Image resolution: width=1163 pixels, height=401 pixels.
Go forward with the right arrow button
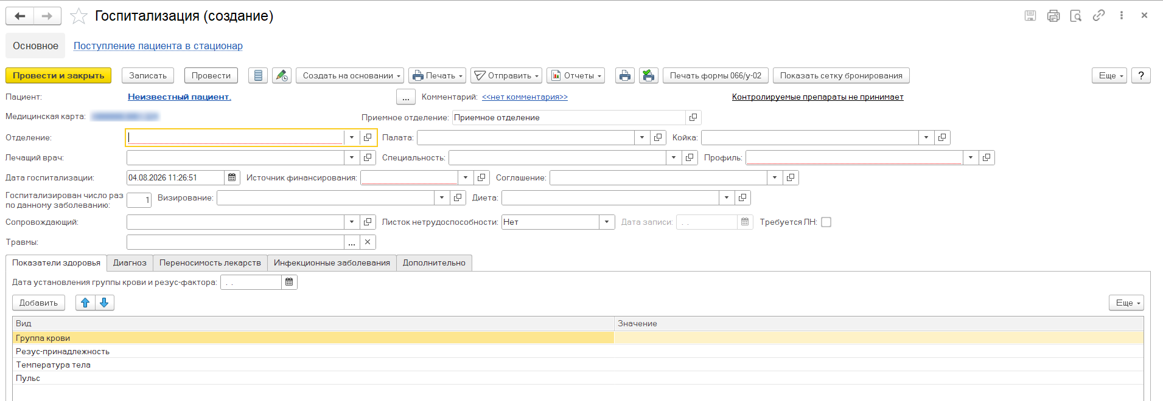tap(47, 16)
